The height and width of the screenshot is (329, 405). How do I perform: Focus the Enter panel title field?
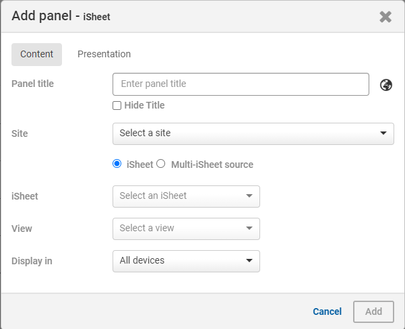pos(241,84)
